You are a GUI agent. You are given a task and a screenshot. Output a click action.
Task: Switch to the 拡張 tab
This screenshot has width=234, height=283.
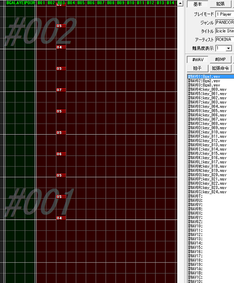220,4
